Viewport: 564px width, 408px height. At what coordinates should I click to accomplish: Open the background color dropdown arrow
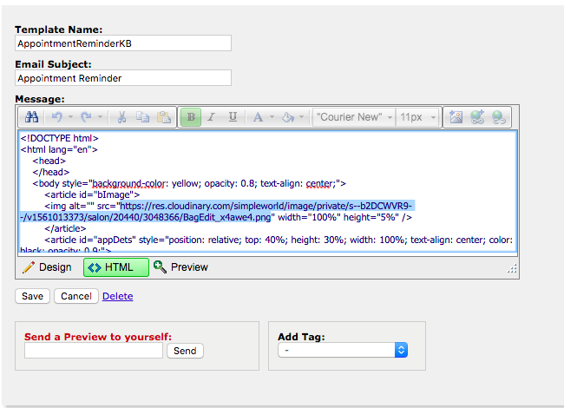click(301, 117)
